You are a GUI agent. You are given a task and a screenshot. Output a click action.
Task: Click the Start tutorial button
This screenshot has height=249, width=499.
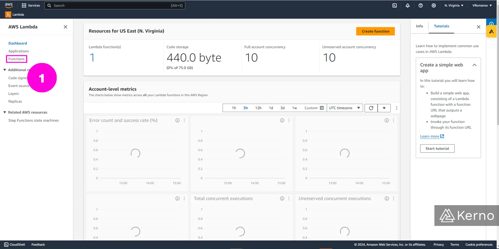click(x=437, y=149)
